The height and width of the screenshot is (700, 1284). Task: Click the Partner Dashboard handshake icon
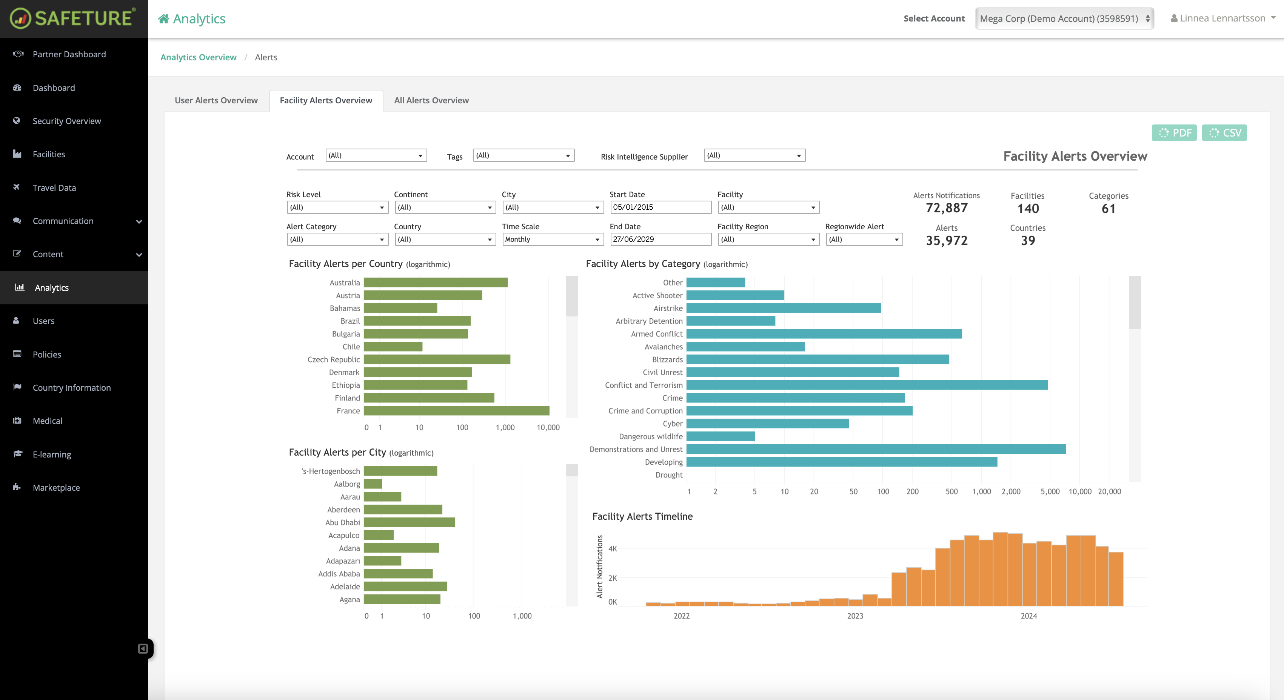(18, 54)
